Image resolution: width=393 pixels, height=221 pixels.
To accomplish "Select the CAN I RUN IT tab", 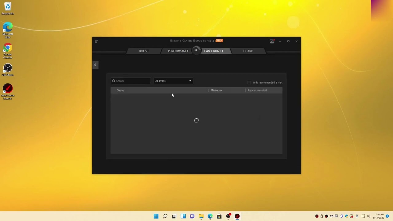I will [x=214, y=51].
